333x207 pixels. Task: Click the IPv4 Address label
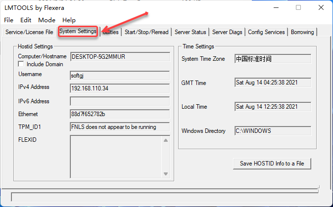(x=34, y=87)
